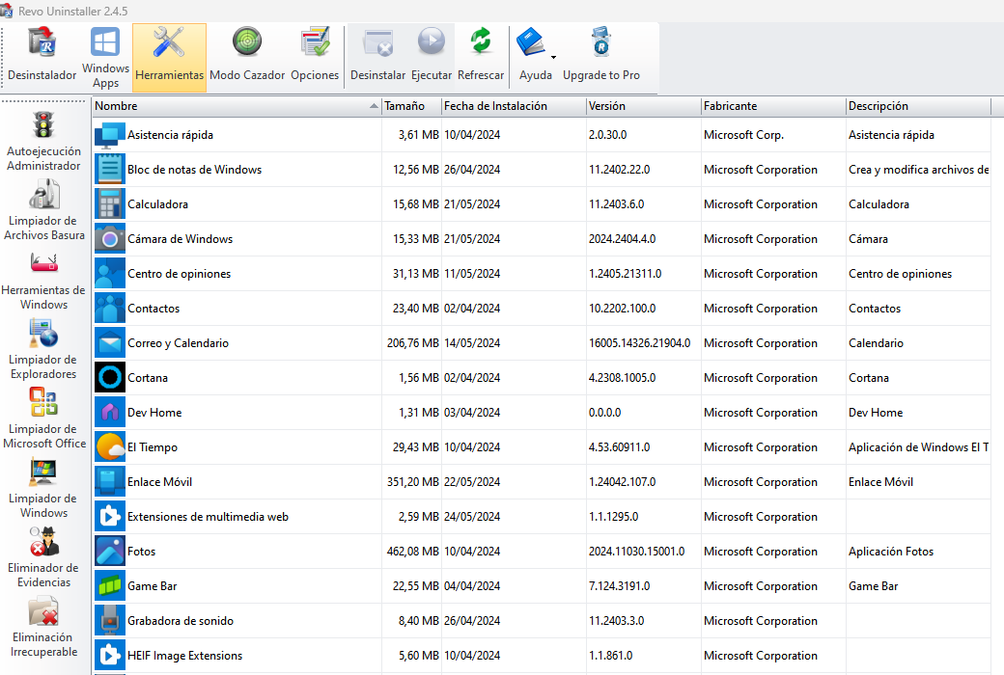The height and width of the screenshot is (675, 1004).
Task: Click the 'Enlace Móvil' name in list
Action: coord(159,482)
